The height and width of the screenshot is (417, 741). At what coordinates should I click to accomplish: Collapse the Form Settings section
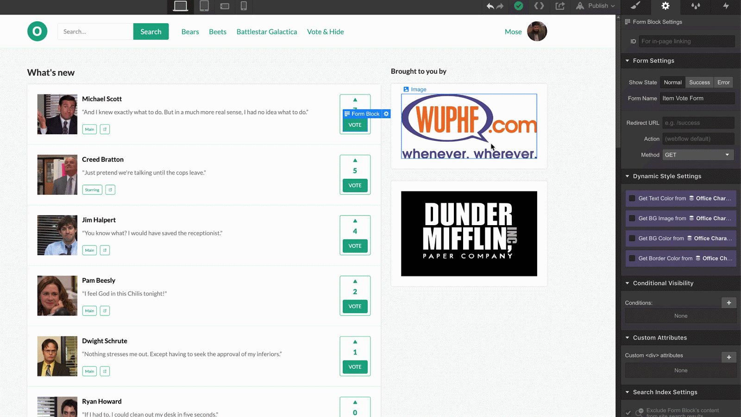pyautogui.click(x=628, y=61)
